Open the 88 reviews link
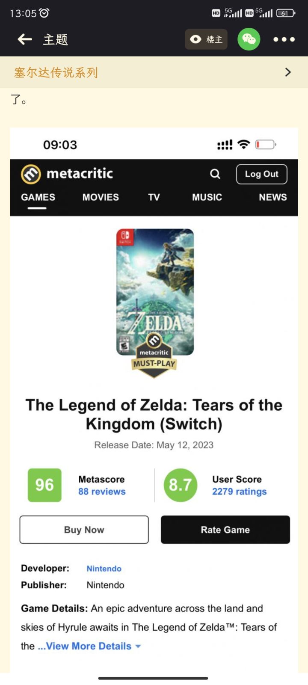308x685 pixels. click(102, 492)
